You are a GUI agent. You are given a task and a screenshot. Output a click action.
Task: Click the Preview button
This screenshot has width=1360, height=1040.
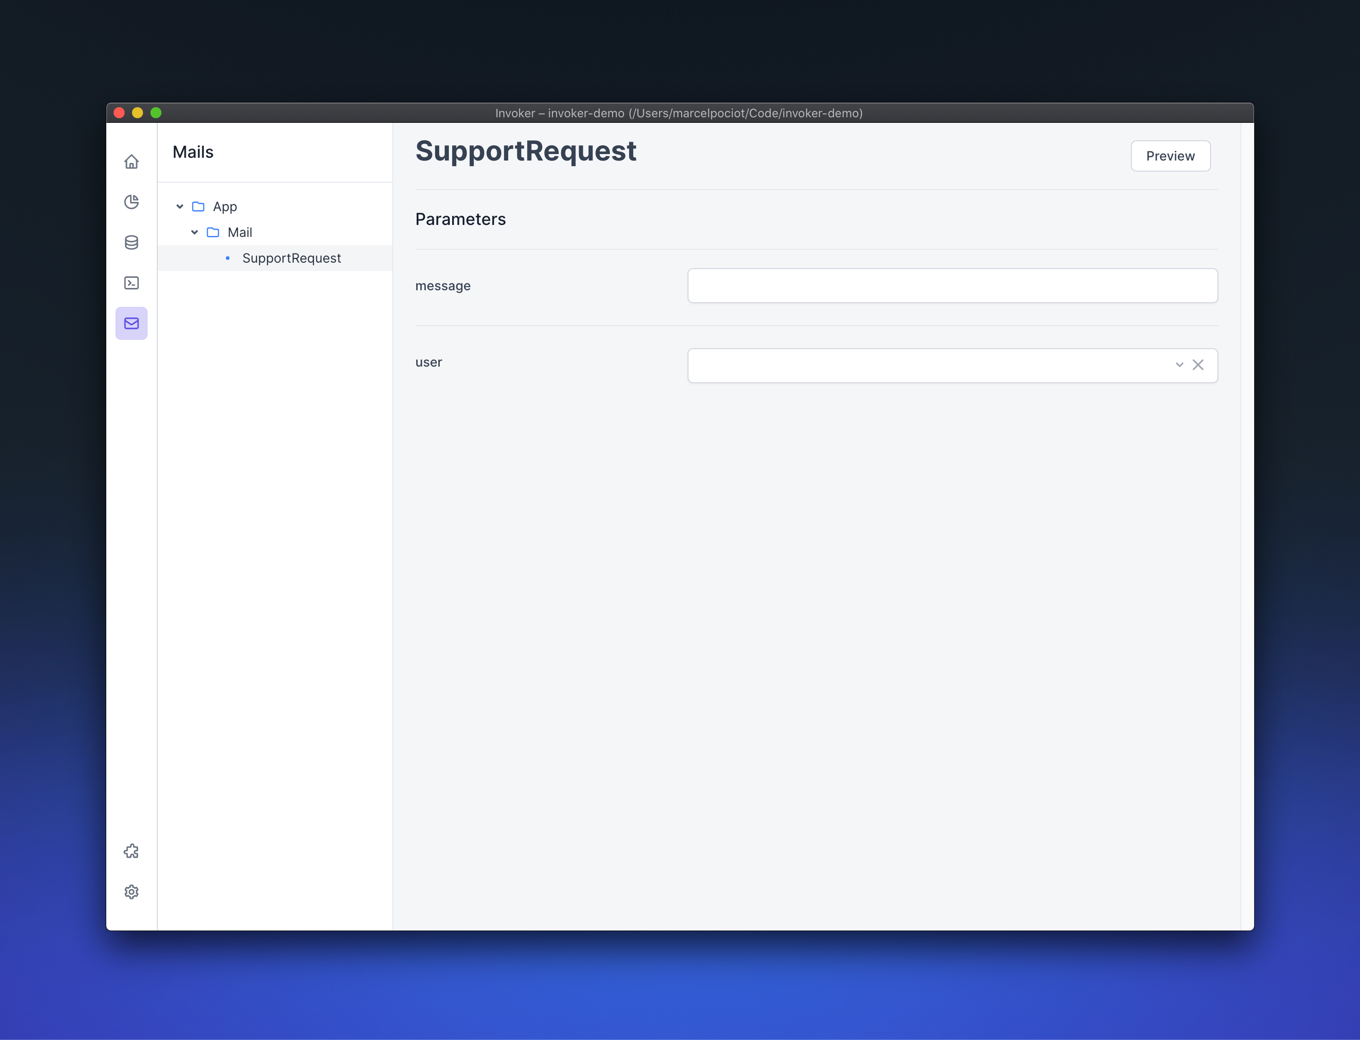pos(1170,156)
